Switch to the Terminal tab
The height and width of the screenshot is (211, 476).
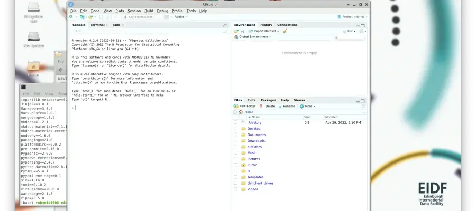click(x=97, y=25)
